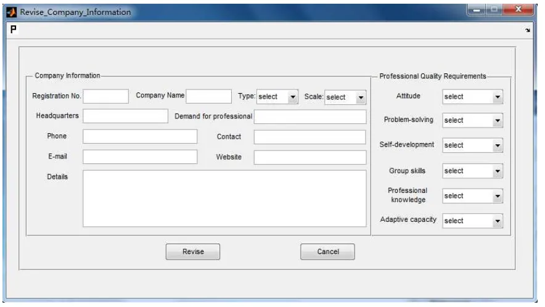Open the Group skills dropdown

(472, 171)
